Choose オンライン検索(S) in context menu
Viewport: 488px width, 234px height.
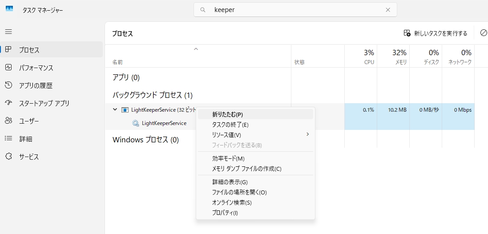pos(255,202)
